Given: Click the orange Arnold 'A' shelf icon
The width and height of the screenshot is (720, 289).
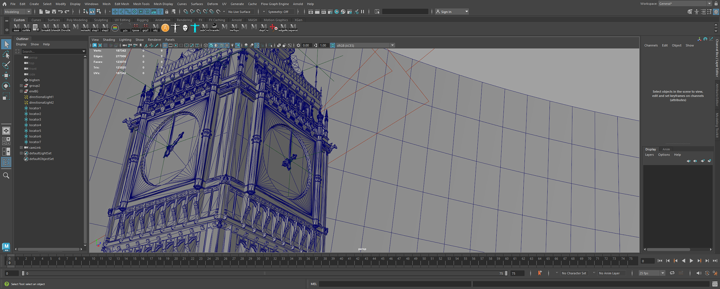Looking at the screenshot, I should tap(165, 28).
